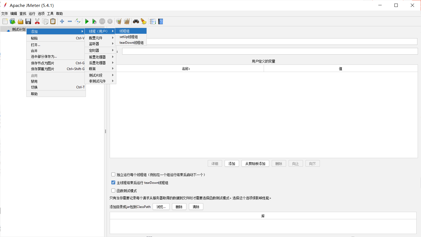Screen dimensions: 421x237
Task: Click the Cut scissors icon
Action: (37, 21)
